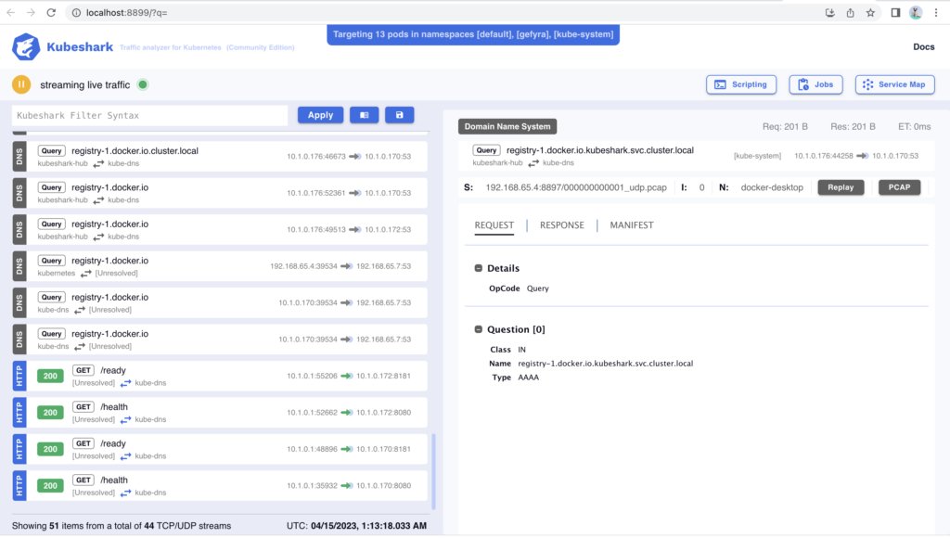
Task: Click the Replay button
Action: coord(841,186)
